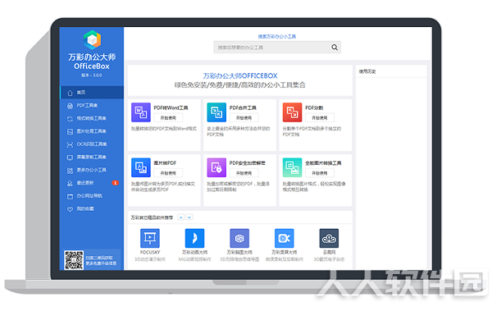Click the version 3.0.0 label
492x311 pixels.
(92, 75)
